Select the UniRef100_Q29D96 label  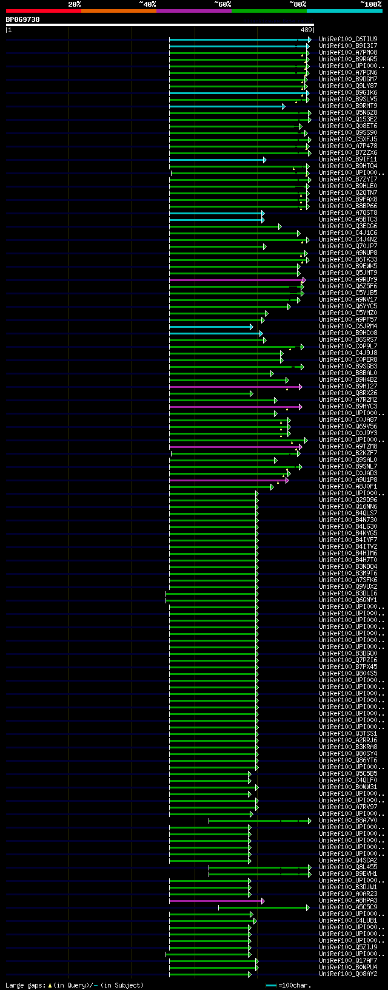coord(348,500)
